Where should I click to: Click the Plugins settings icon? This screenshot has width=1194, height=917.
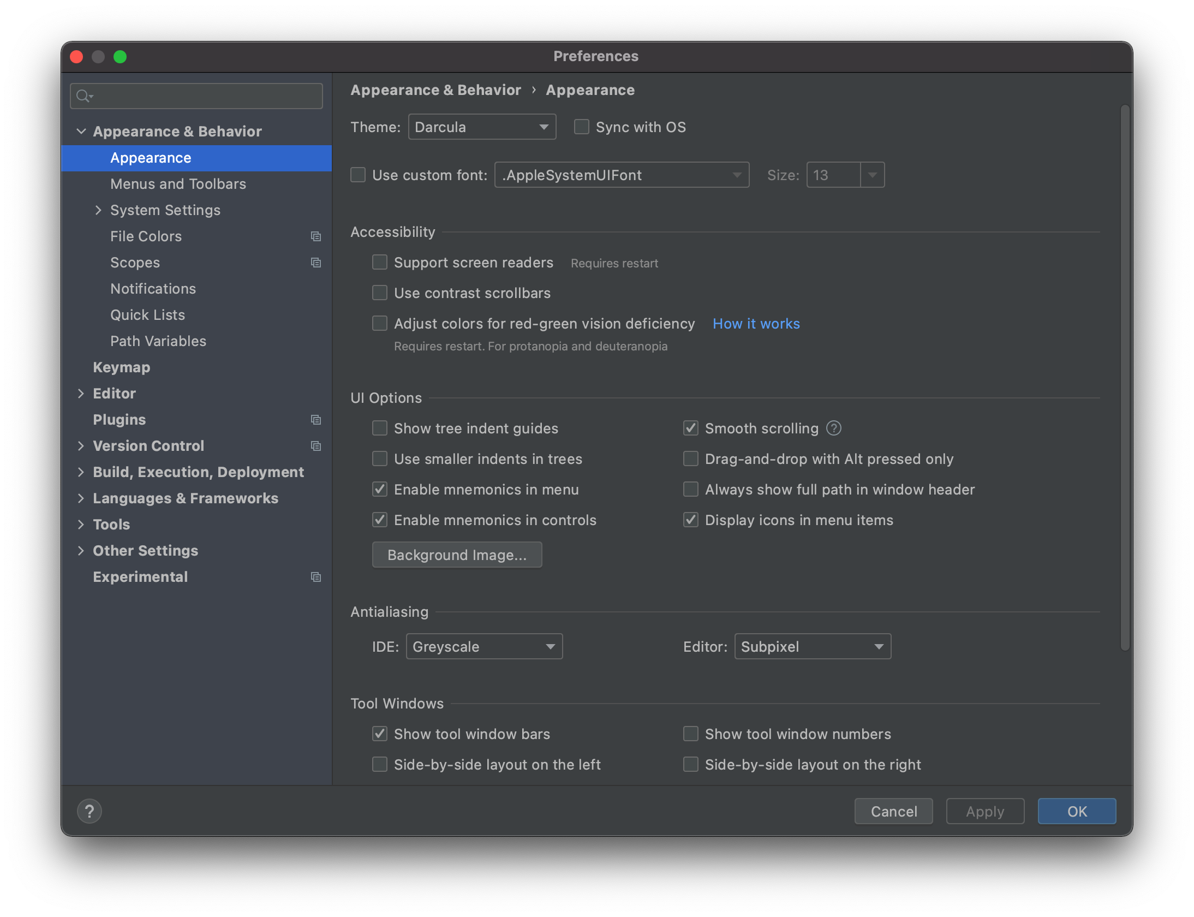pyautogui.click(x=315, y=419)
